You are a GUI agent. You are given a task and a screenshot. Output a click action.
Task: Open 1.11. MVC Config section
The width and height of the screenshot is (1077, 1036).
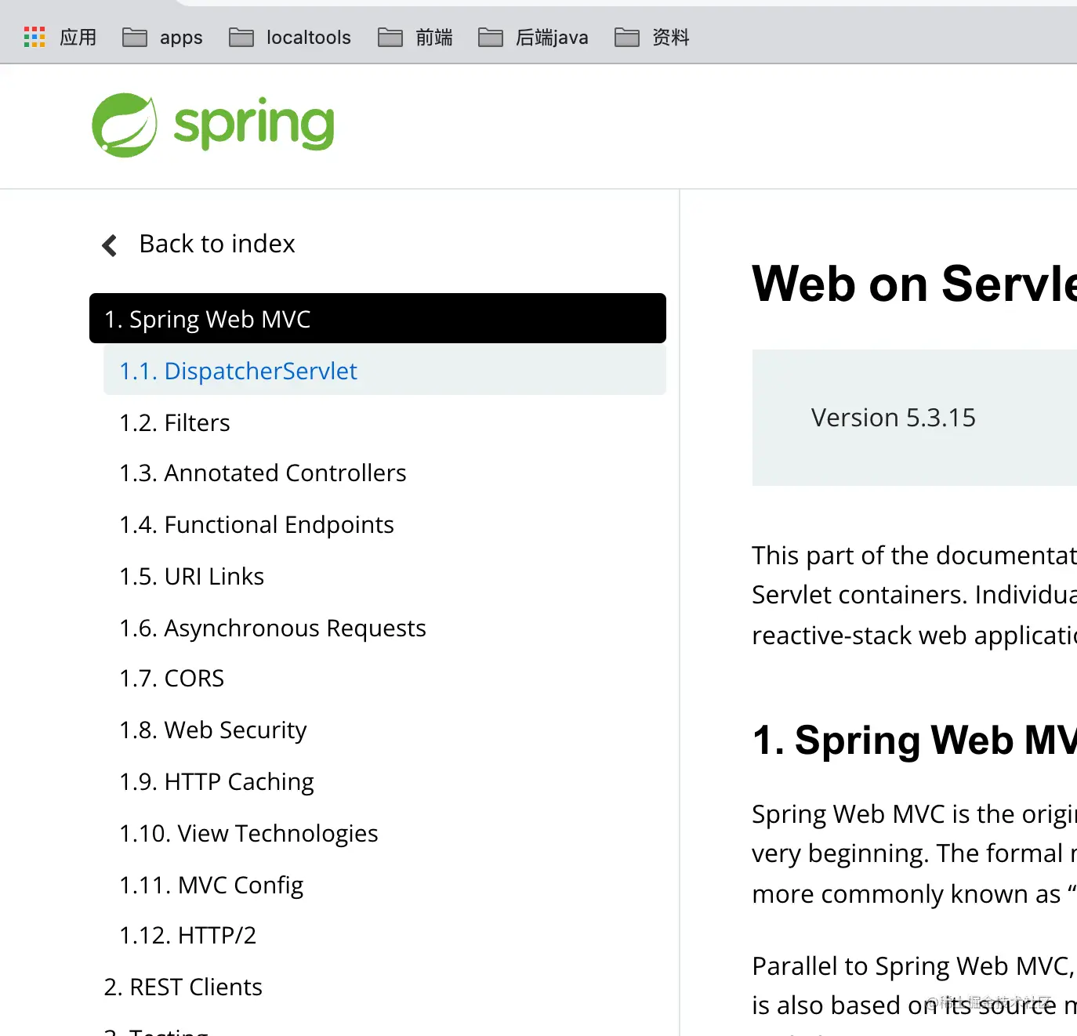[x=211, y=885]
